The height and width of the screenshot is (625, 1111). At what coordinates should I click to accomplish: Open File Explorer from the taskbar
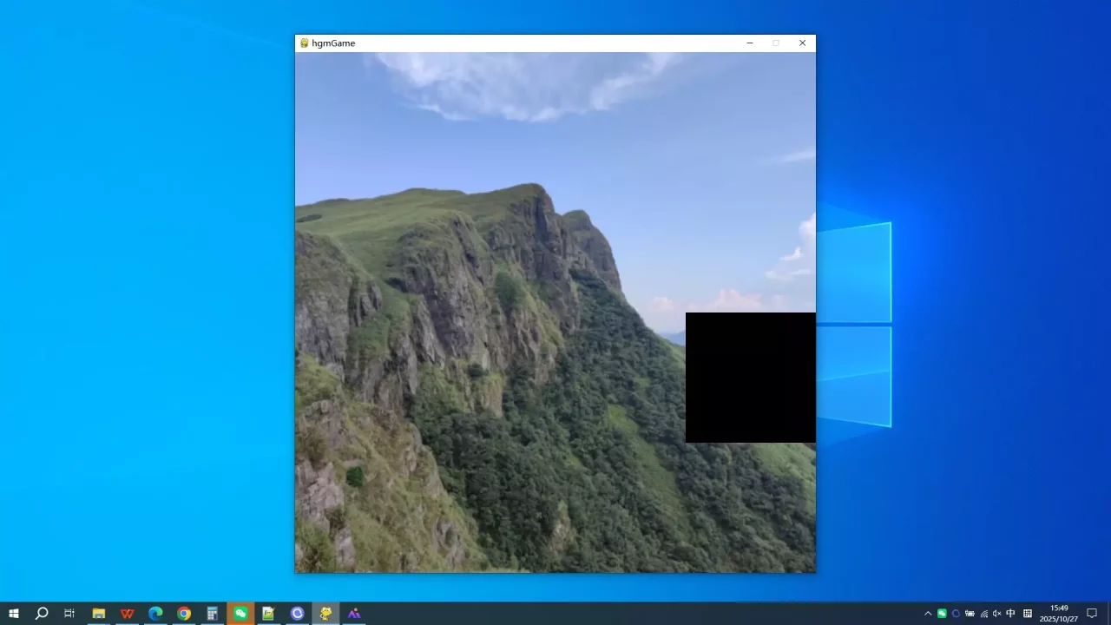pos(99,614)
